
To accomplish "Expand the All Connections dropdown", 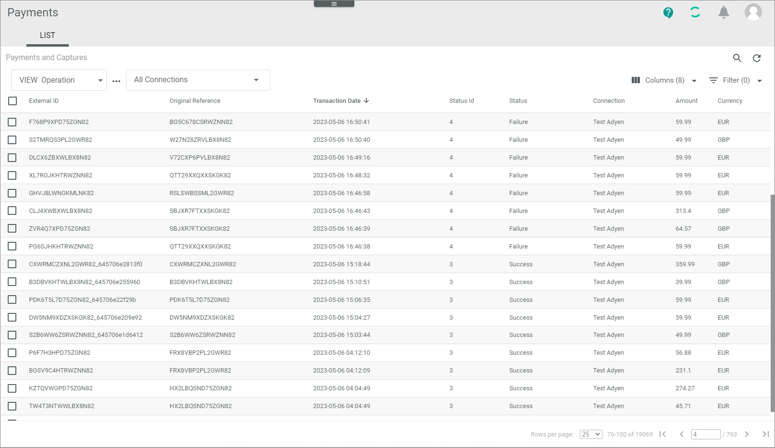I will [198, 80].
